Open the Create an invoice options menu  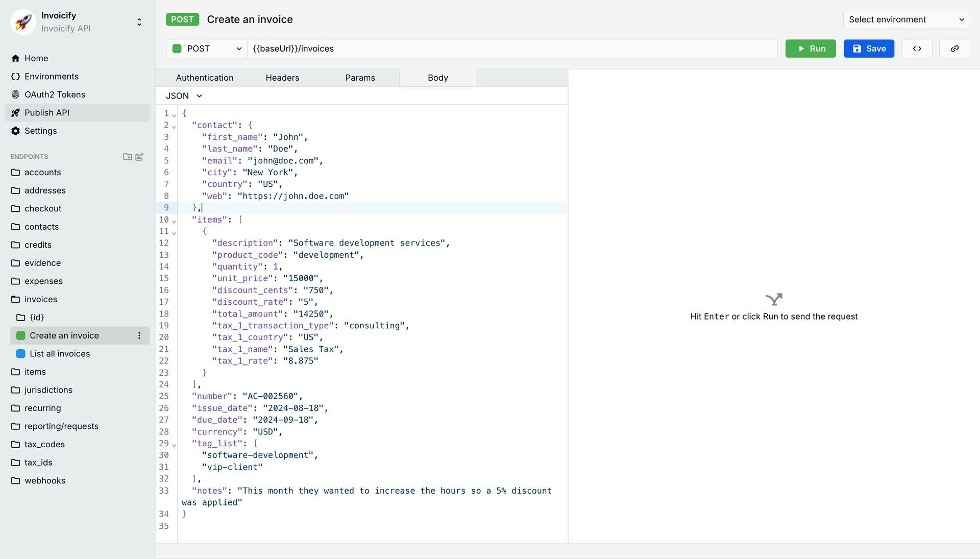tap(139, 336)
